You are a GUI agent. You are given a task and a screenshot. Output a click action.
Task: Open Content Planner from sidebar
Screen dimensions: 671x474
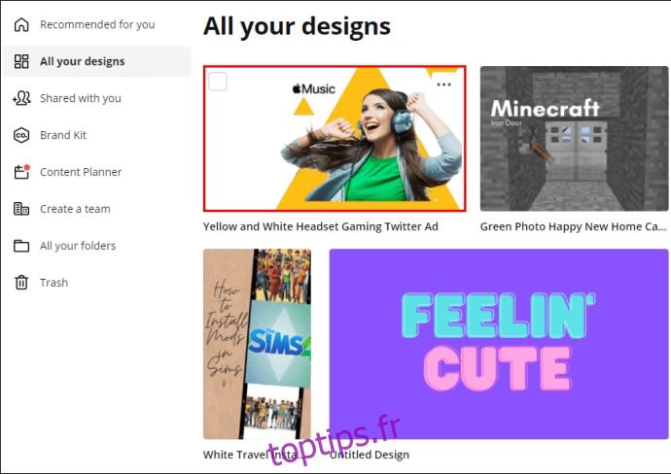[81, 172]
